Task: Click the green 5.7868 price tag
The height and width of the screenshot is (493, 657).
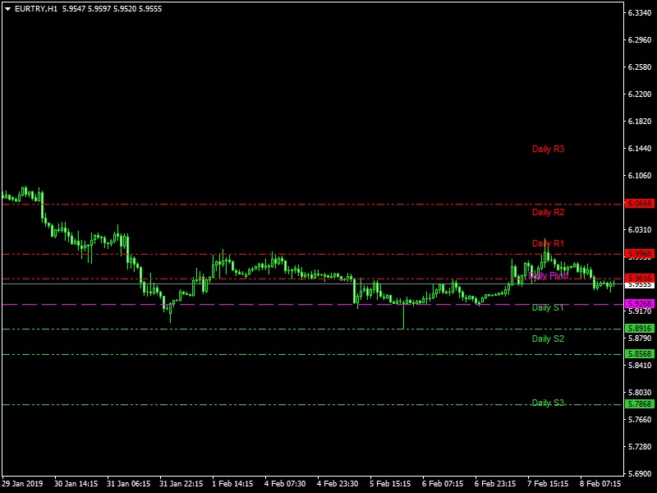Action: (639, 404)
